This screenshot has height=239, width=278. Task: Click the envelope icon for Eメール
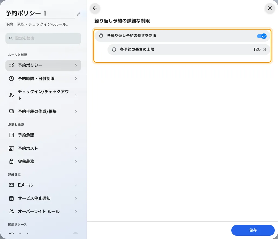pos(11,185)
